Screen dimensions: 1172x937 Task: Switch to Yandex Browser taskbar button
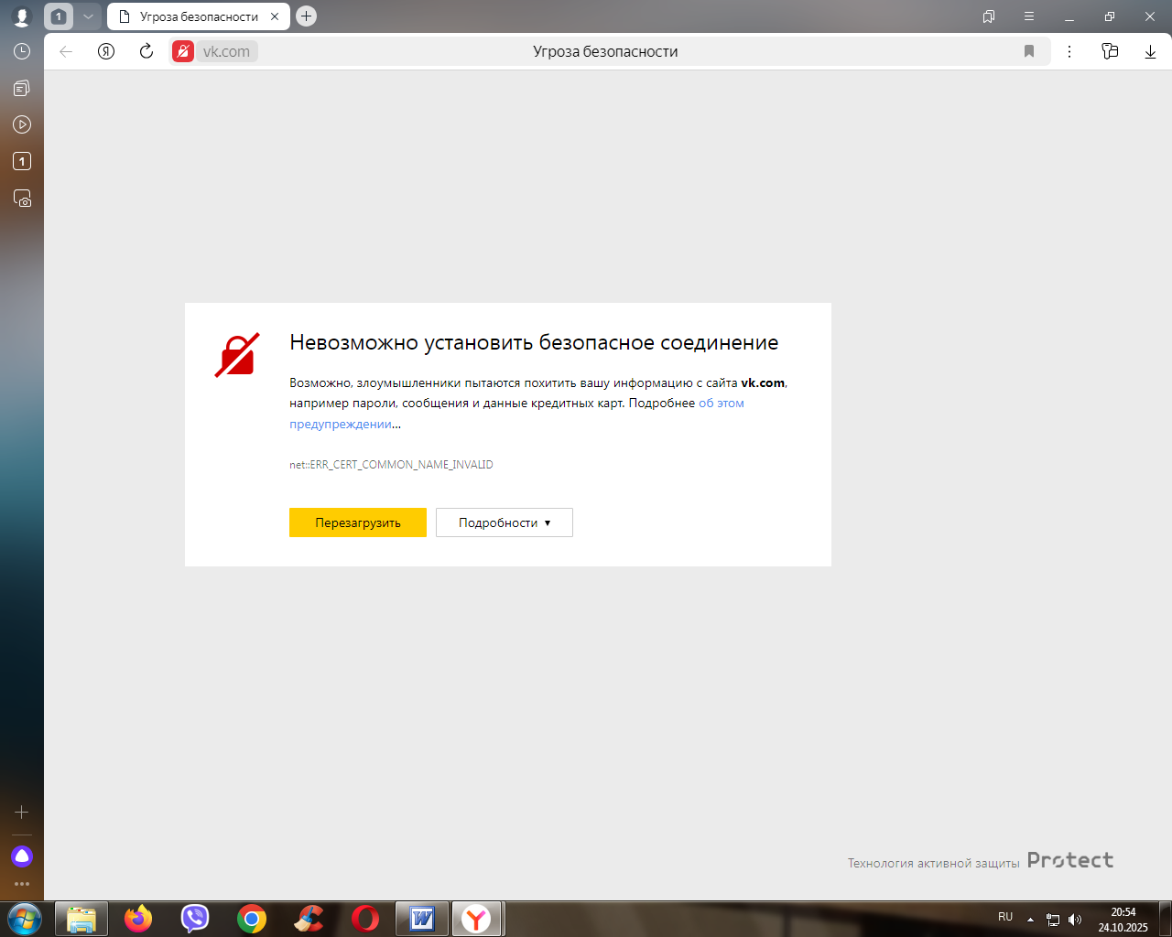pyautogui.click(x=477, y=919)
